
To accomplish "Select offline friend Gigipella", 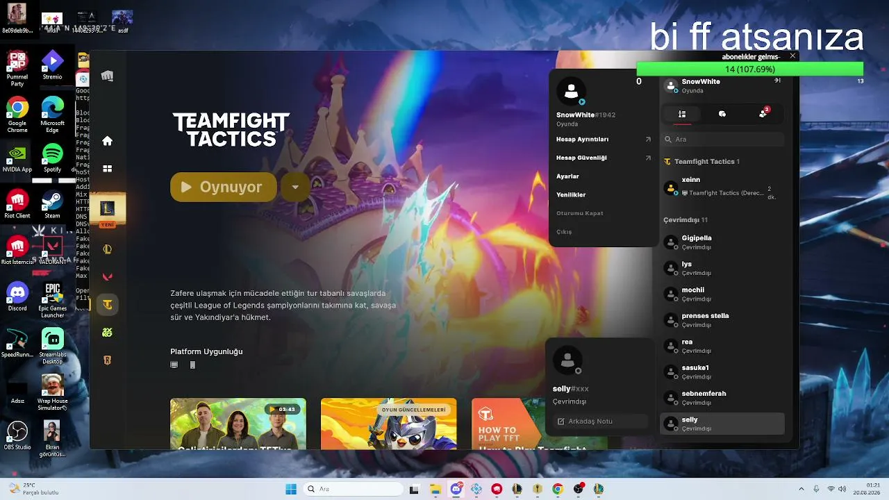I will [722, 242].
